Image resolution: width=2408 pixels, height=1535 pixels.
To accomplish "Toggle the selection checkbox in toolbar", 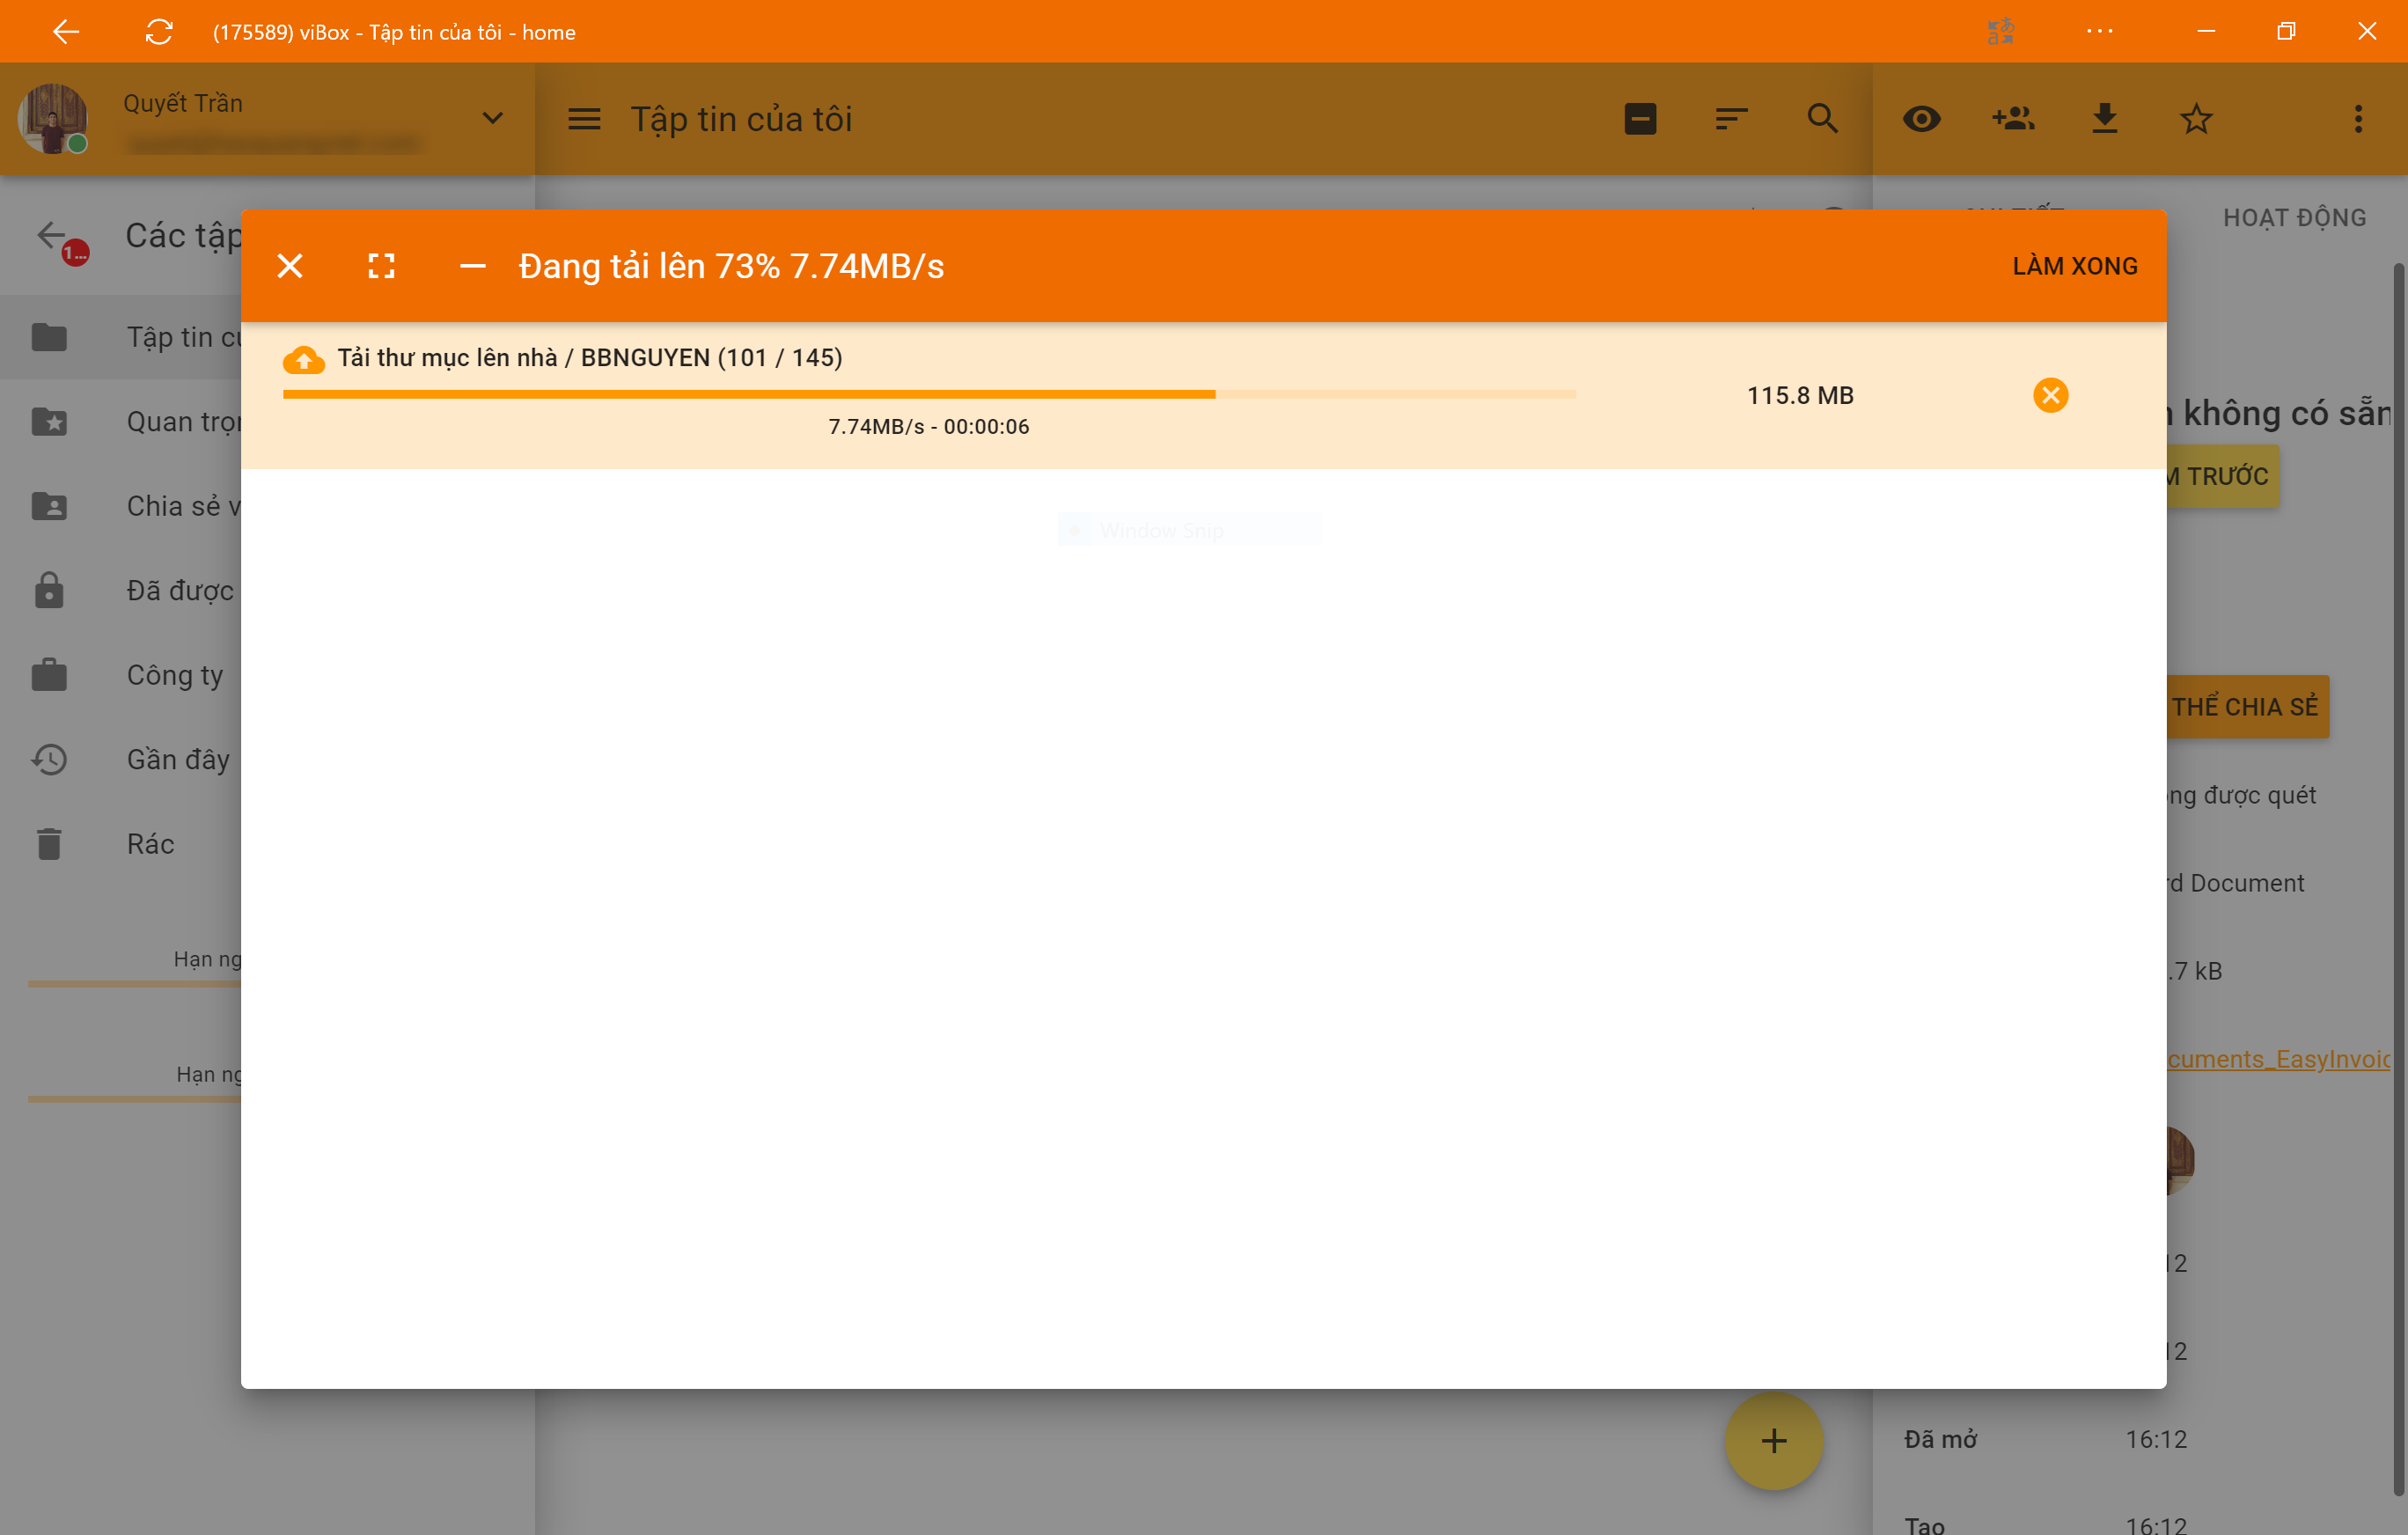I will (1640, 119).
